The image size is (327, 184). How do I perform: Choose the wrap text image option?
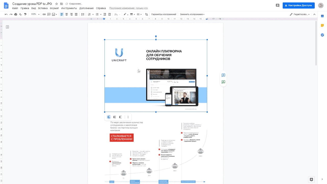pos(114,117)
